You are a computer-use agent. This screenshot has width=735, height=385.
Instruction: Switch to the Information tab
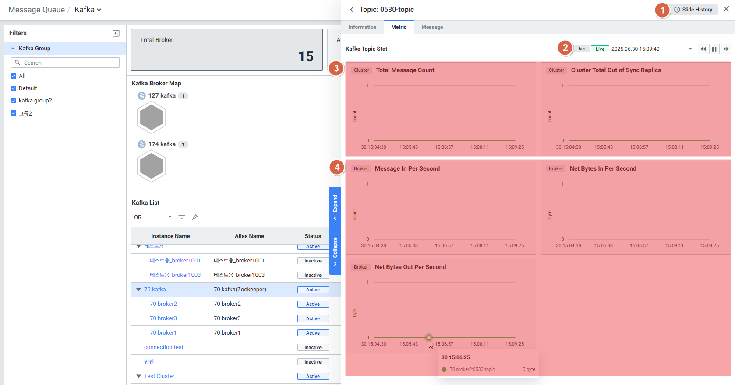pos(362,27)
